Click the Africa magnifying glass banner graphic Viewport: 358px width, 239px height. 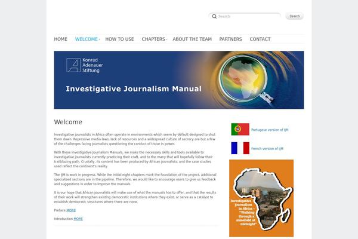point(245,79)
